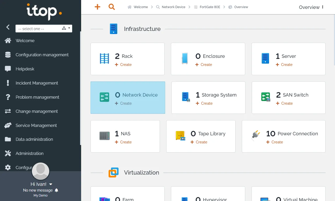Create a new Power Connection
This screenshot has width=335, height=201.
(275, 142)
